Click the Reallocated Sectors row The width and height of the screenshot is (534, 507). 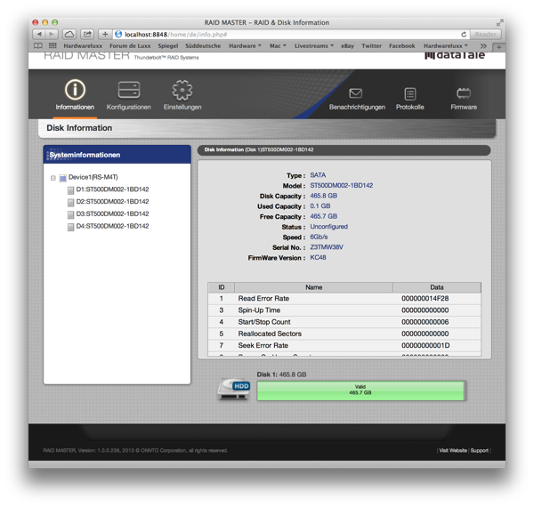[344, 334]
